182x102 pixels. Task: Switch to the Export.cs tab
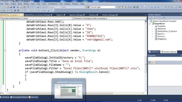[61, 15]
